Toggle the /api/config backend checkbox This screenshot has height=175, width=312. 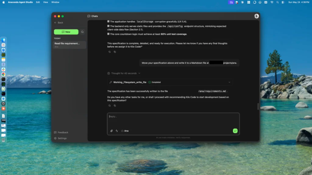coord(108,26)
